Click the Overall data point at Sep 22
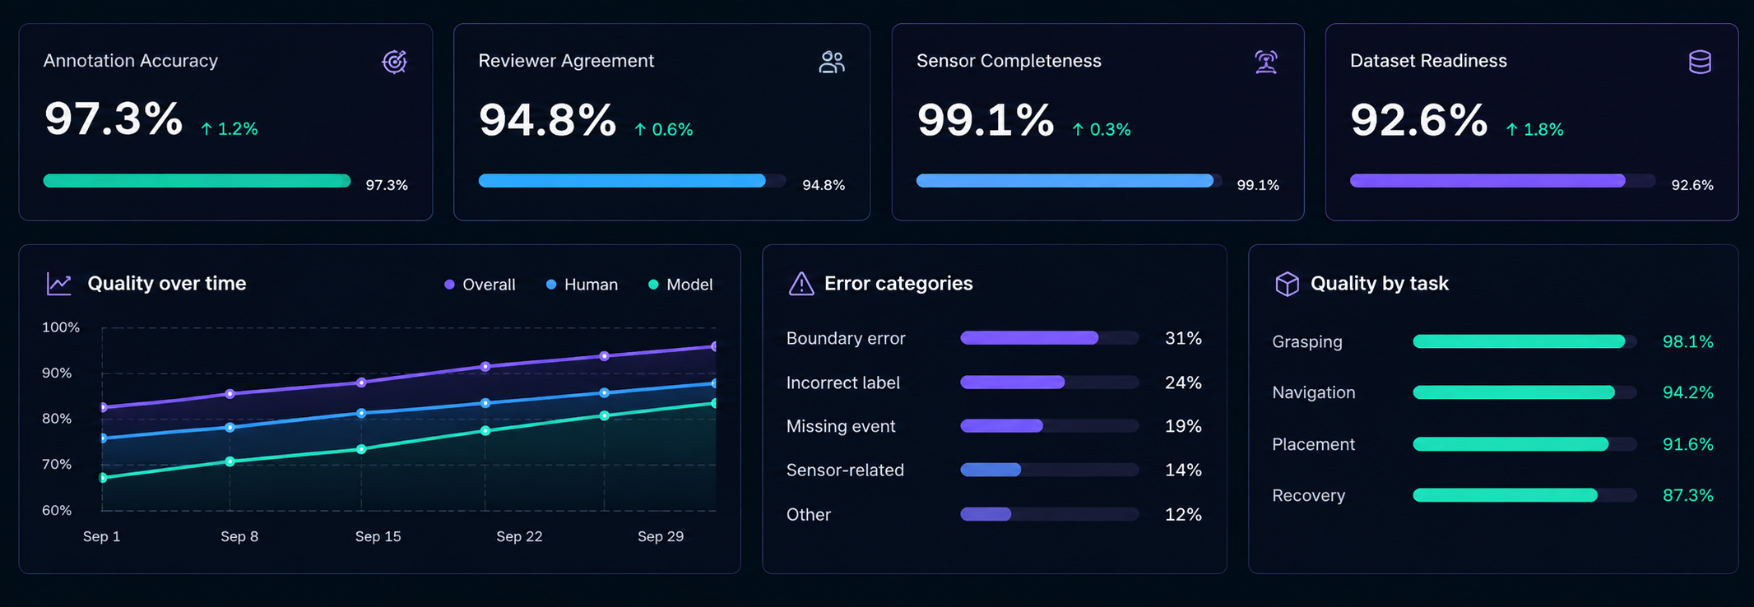 click(x=485, y=367)
